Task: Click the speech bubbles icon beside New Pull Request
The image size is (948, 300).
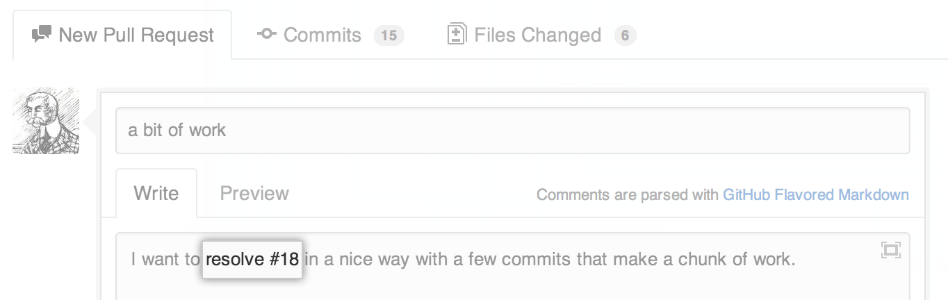Action: (x=42, y=35)
